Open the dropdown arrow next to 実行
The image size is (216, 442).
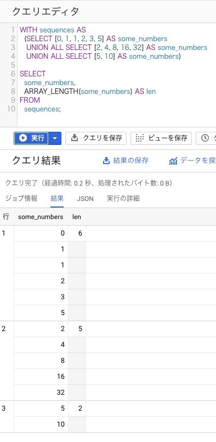click(55, 138)
